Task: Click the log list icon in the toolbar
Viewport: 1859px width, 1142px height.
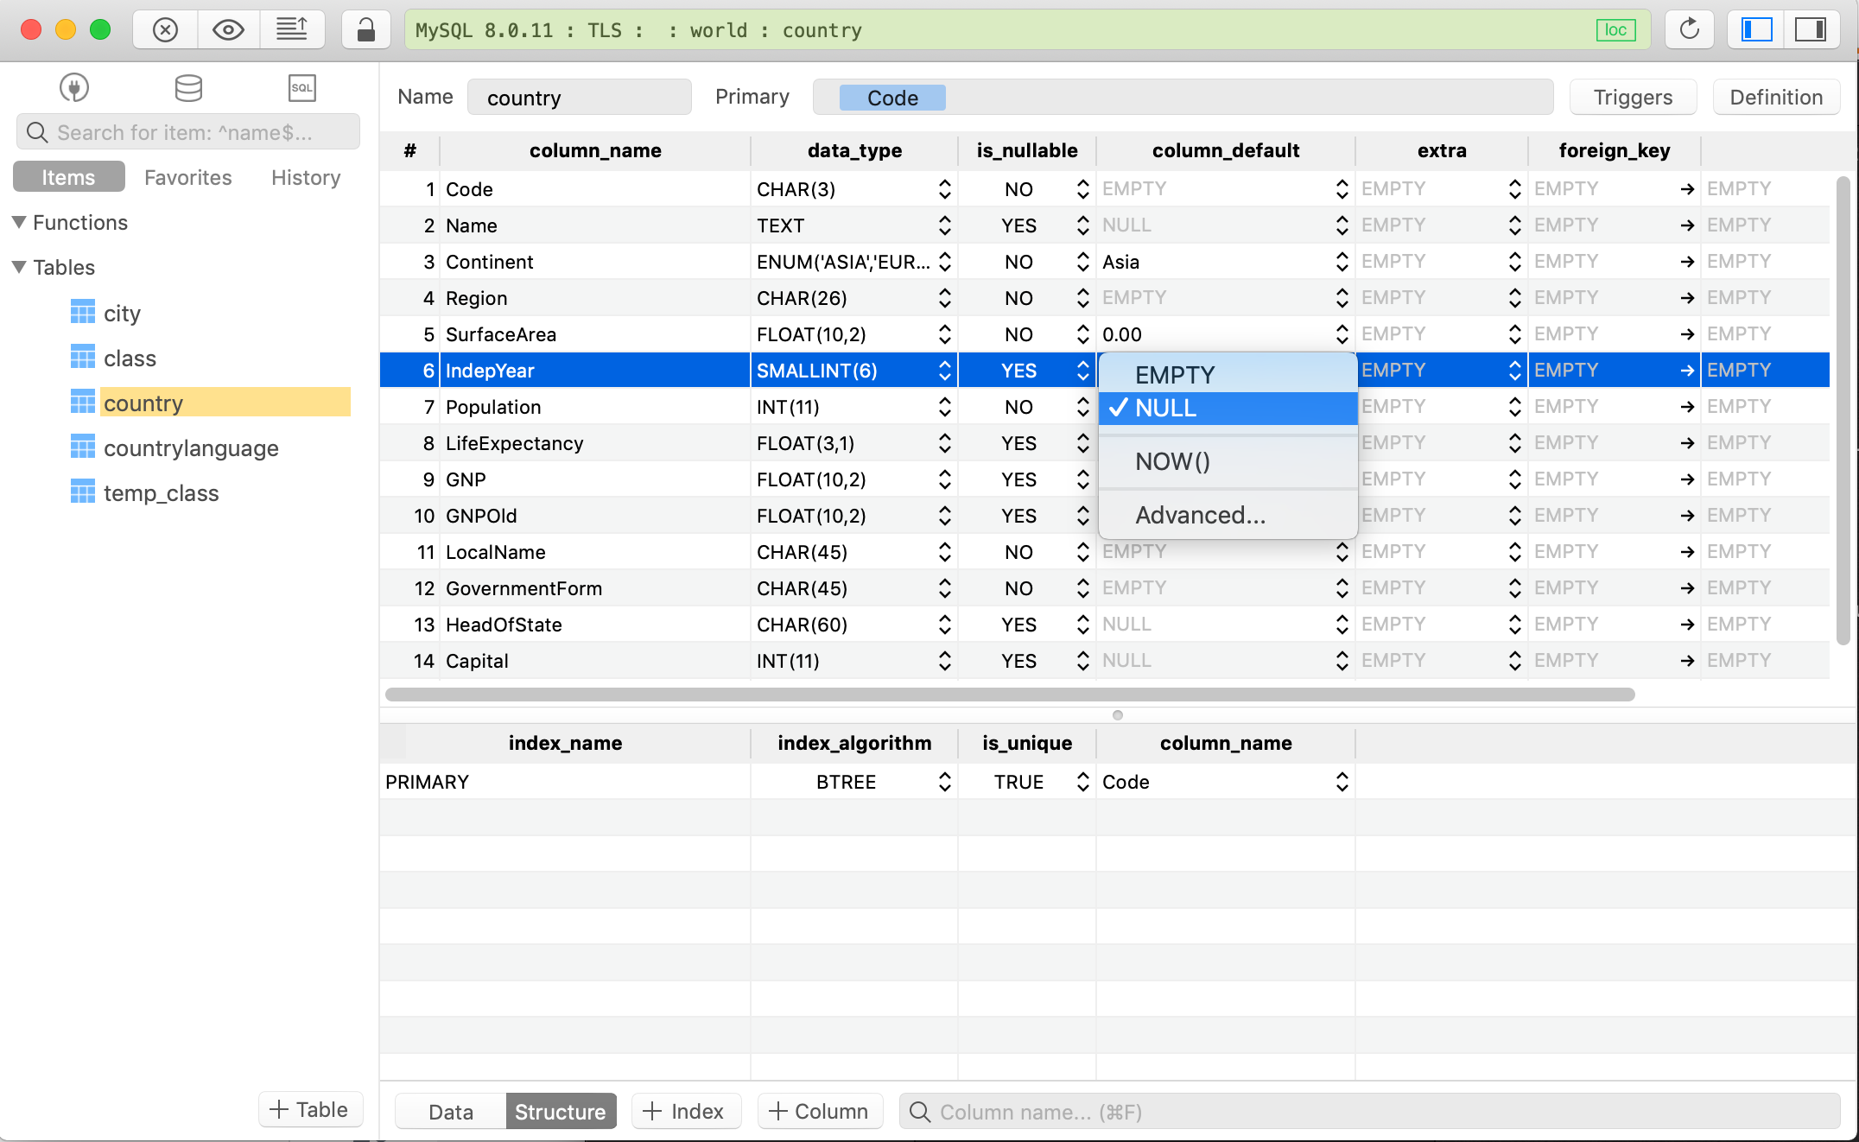Action: [x=292, y=29]
